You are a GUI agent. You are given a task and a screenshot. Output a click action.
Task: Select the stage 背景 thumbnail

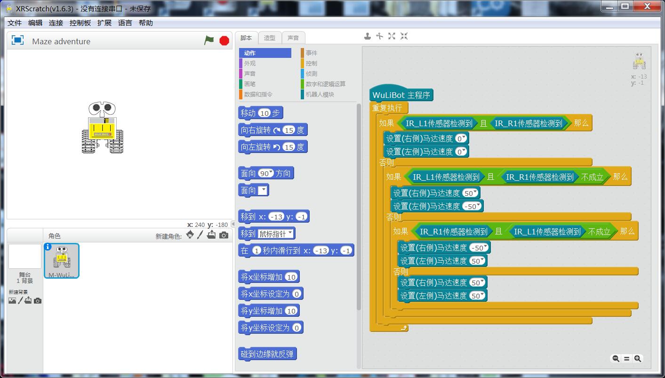coord(25,257)
